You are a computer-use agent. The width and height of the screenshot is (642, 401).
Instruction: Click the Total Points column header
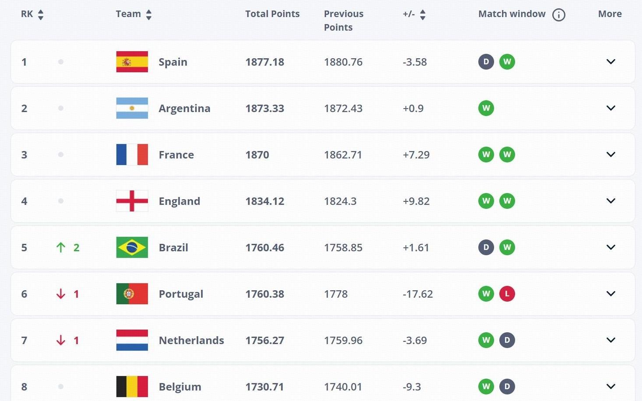point(272,14)
